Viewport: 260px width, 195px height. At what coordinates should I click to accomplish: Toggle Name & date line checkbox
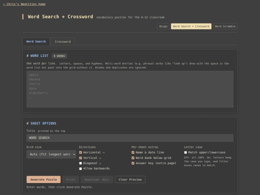tap(133, 153)
